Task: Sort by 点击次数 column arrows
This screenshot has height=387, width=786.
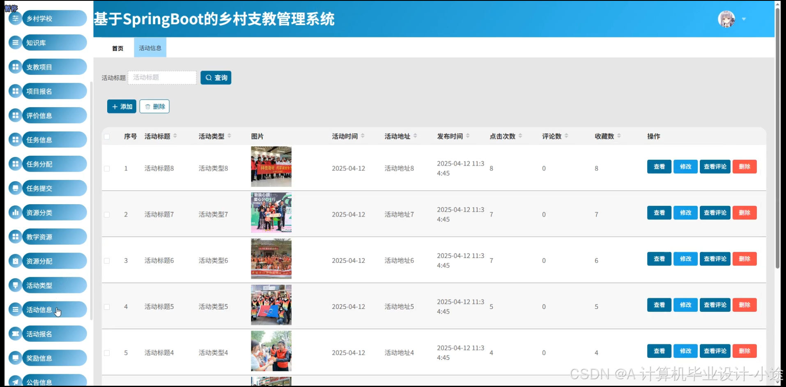Action: 520,136
